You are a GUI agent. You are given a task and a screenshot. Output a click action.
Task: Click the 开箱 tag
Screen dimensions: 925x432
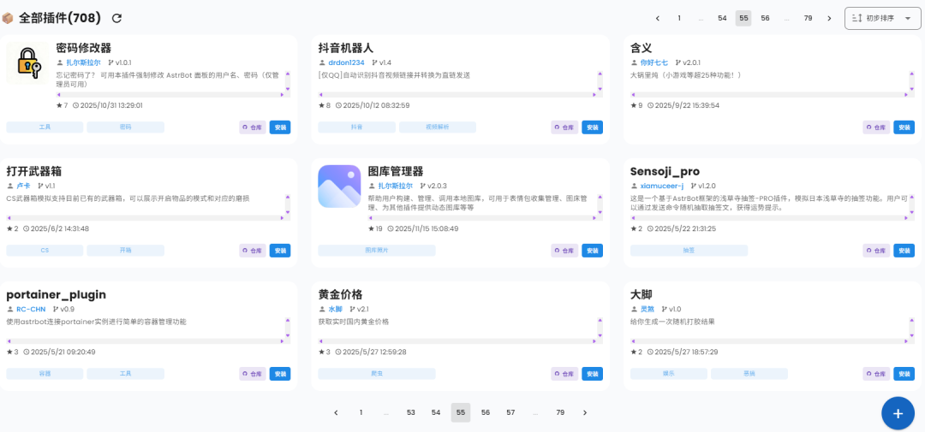pyautogui.click(x=126, y=251)
